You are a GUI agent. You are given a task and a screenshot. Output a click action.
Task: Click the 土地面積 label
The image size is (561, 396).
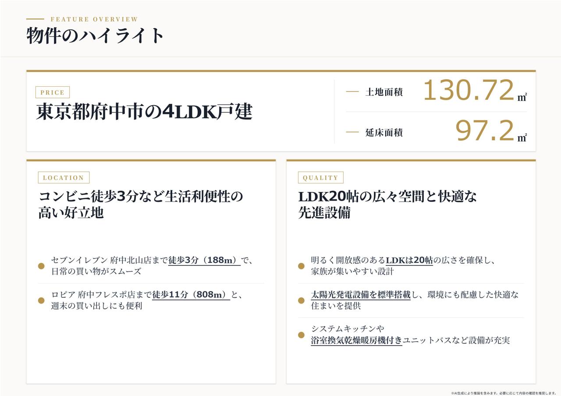[x=384, y=92]
